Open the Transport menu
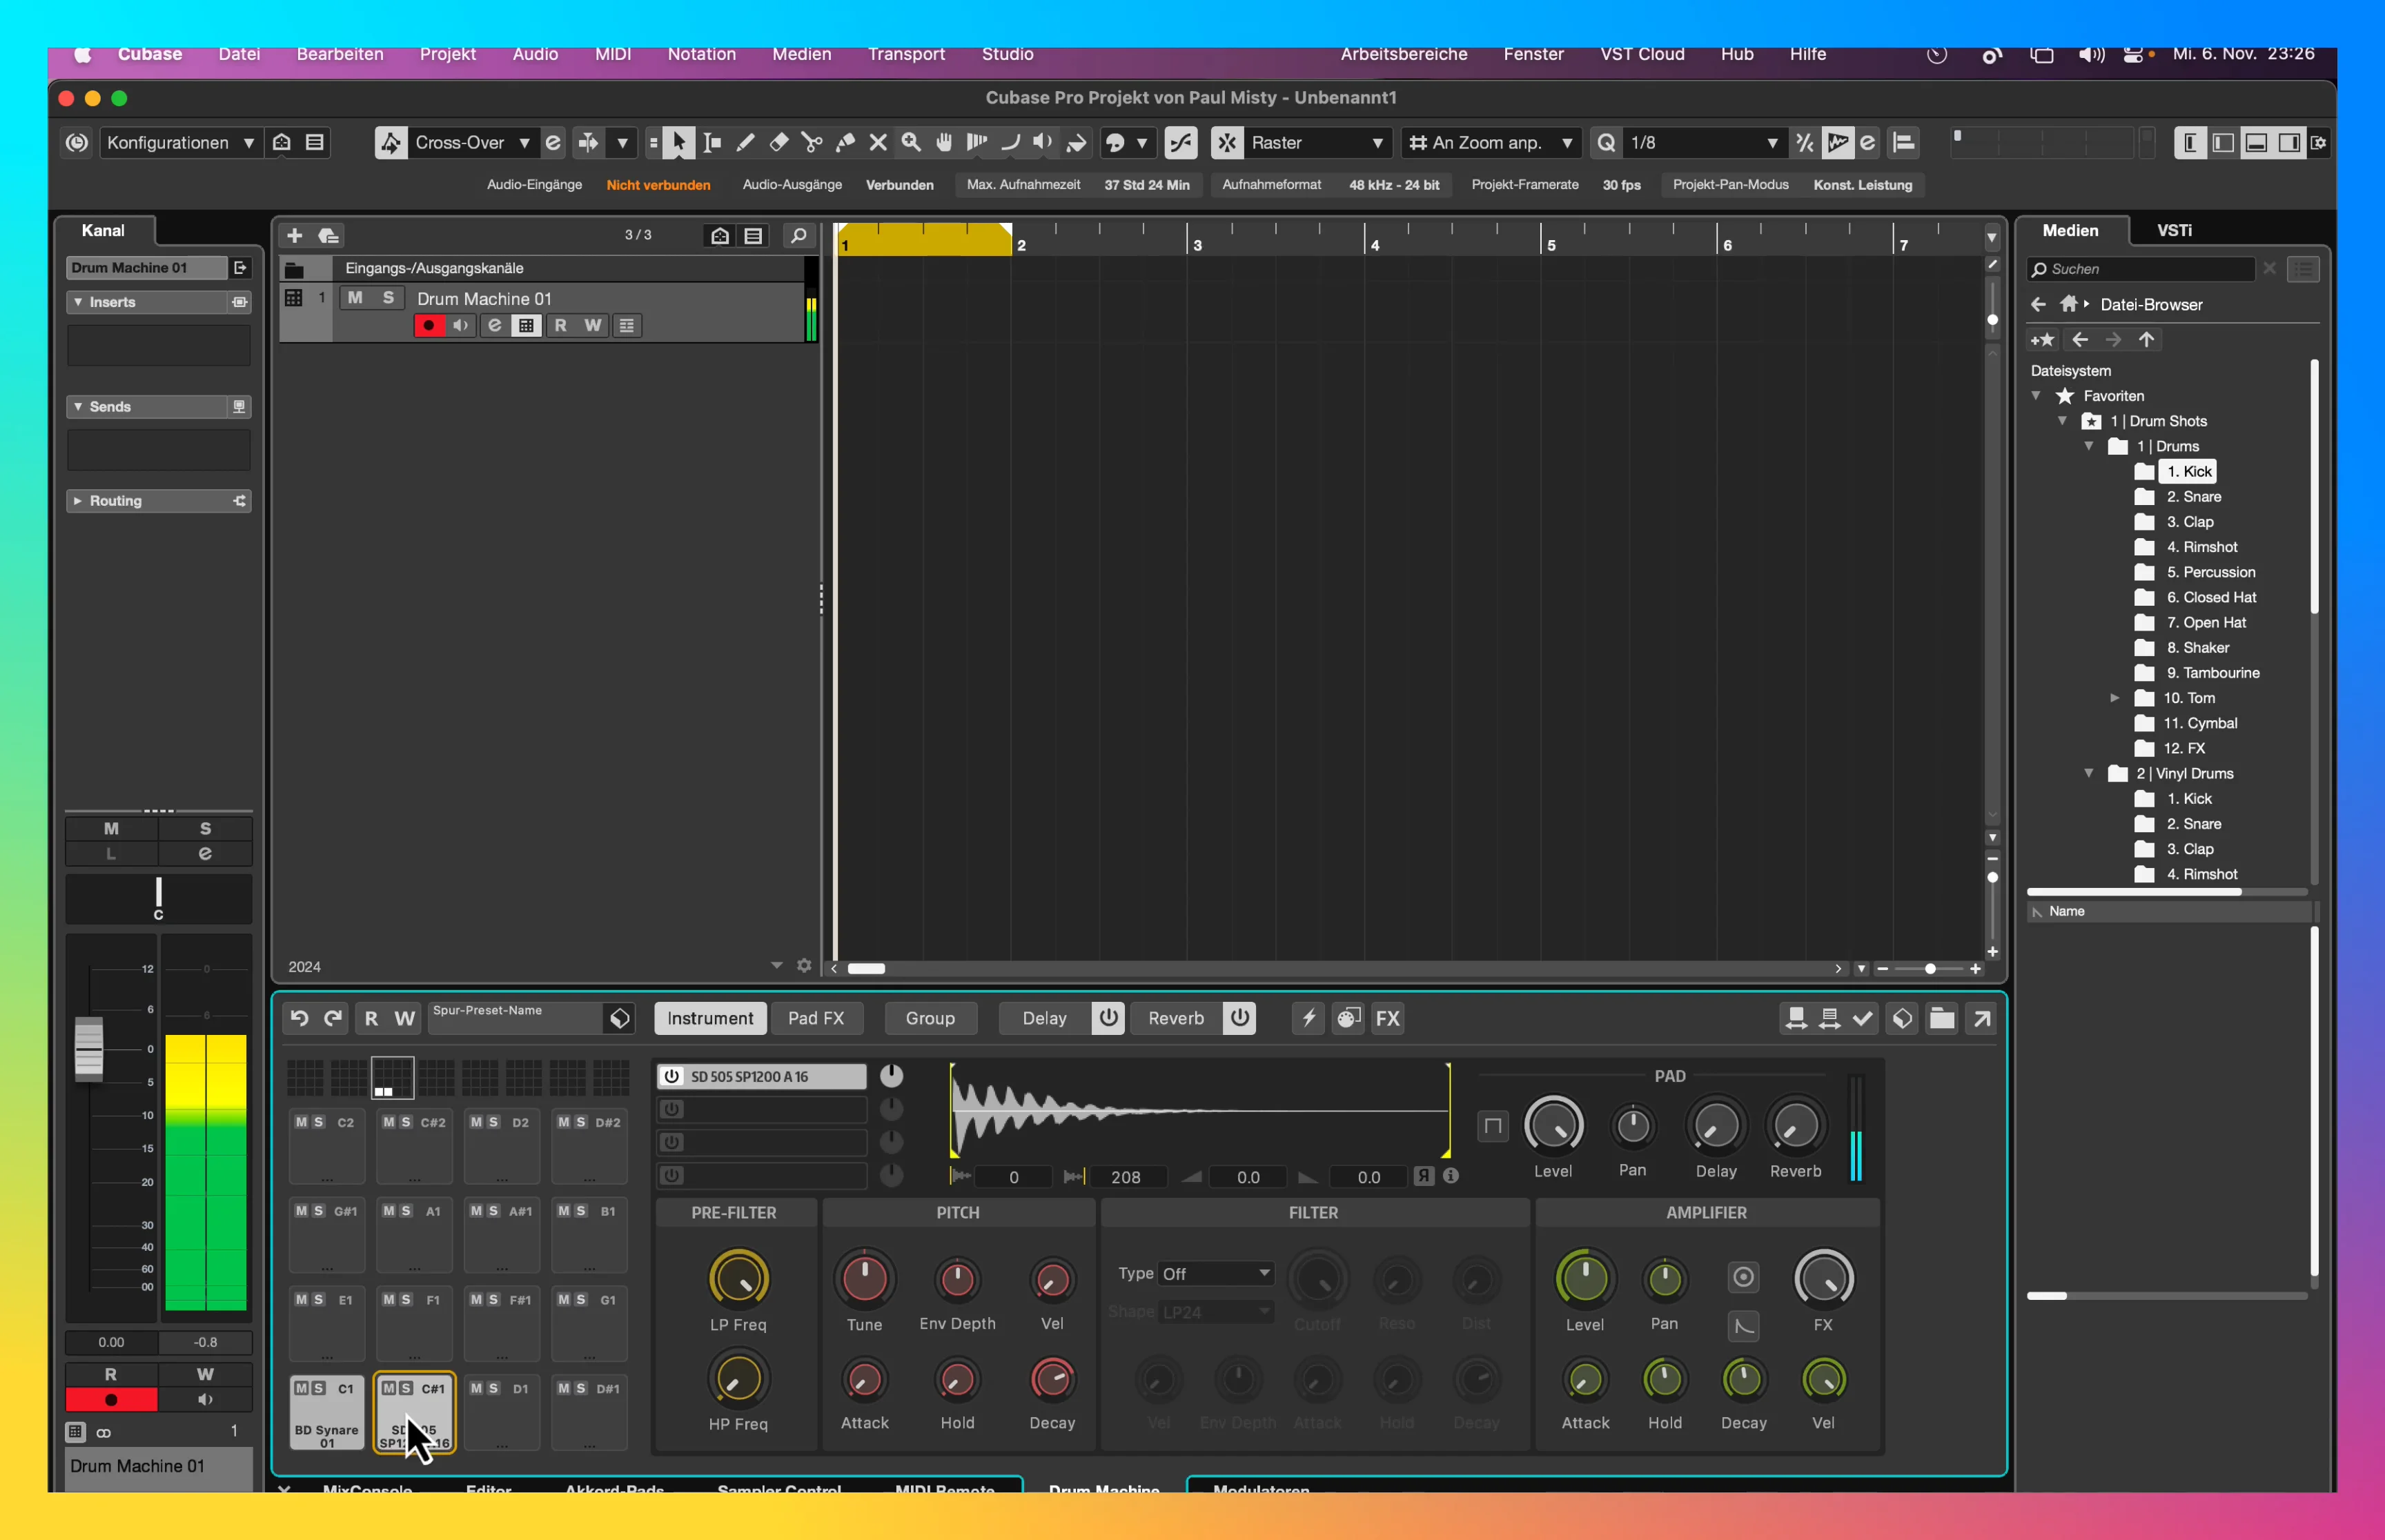2385x1540 pixels. (906, 54)
